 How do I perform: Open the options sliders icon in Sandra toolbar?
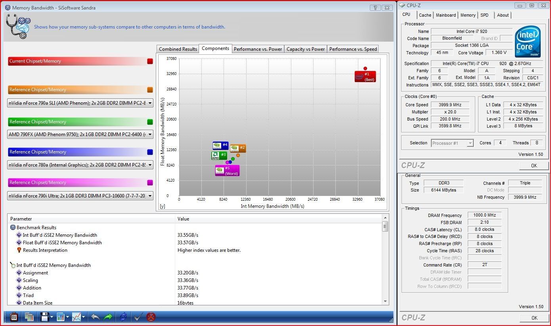(14, 317)
